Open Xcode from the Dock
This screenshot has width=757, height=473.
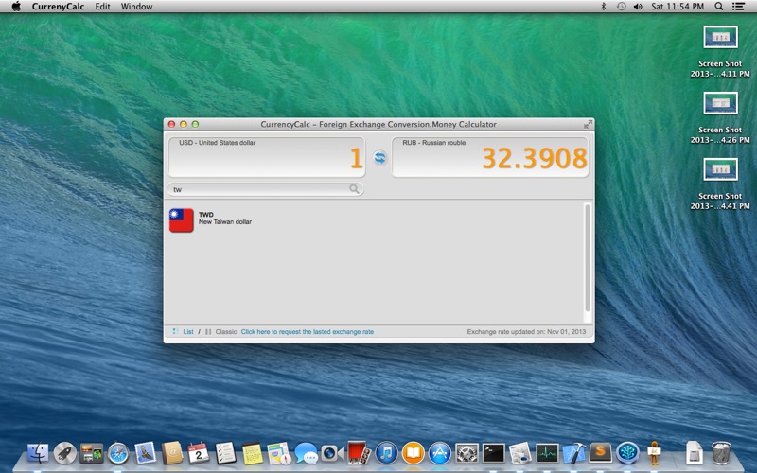coord(573,453)
